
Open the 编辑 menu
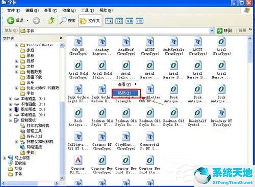click(32, 11)
